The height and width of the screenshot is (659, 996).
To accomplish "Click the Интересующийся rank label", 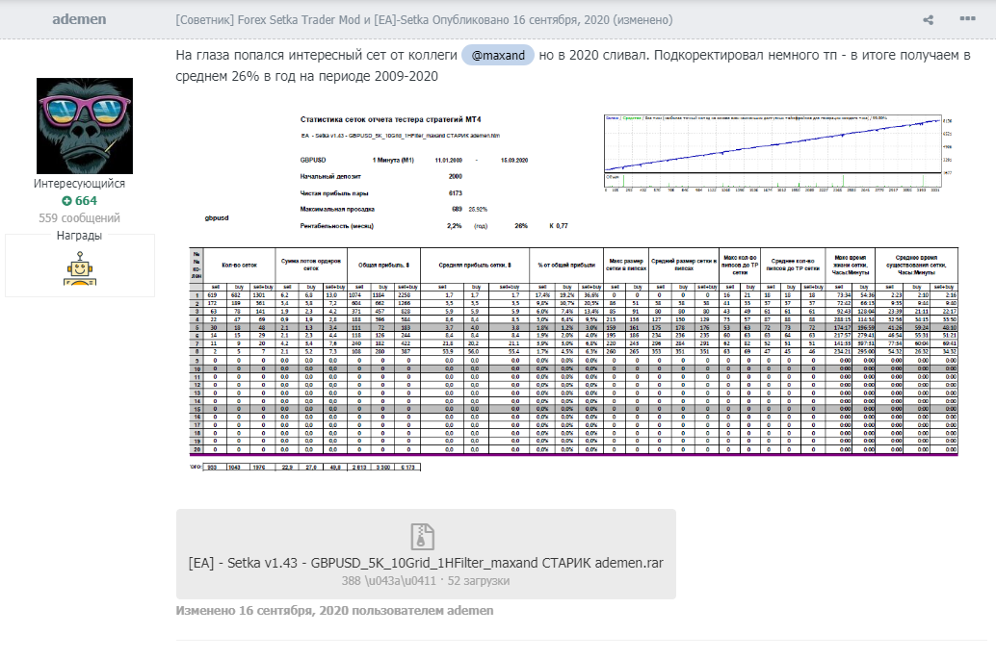I will coord(79,184).
